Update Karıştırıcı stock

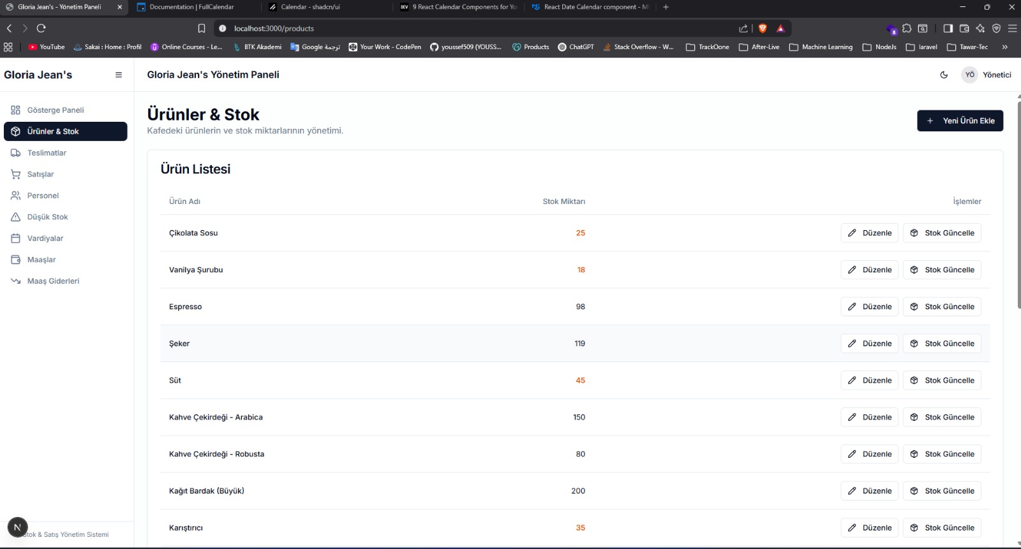(942, 528)
